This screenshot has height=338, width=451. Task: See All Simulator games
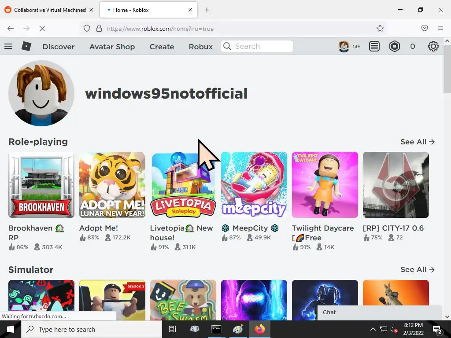tap(418, 269)
